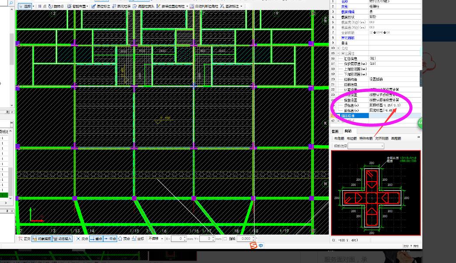
Task: Increase the X offset with its stepper
Action: pyautogui.click(x=185, y=237)
